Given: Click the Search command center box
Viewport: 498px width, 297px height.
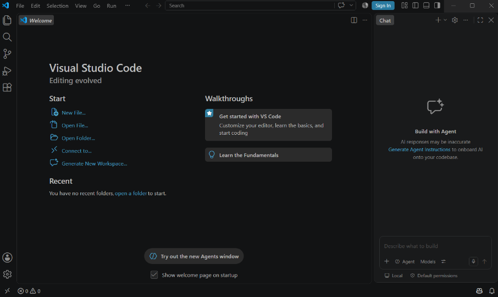Looking at the screenshot, I should pyautogui.click(x=250, y=5).
